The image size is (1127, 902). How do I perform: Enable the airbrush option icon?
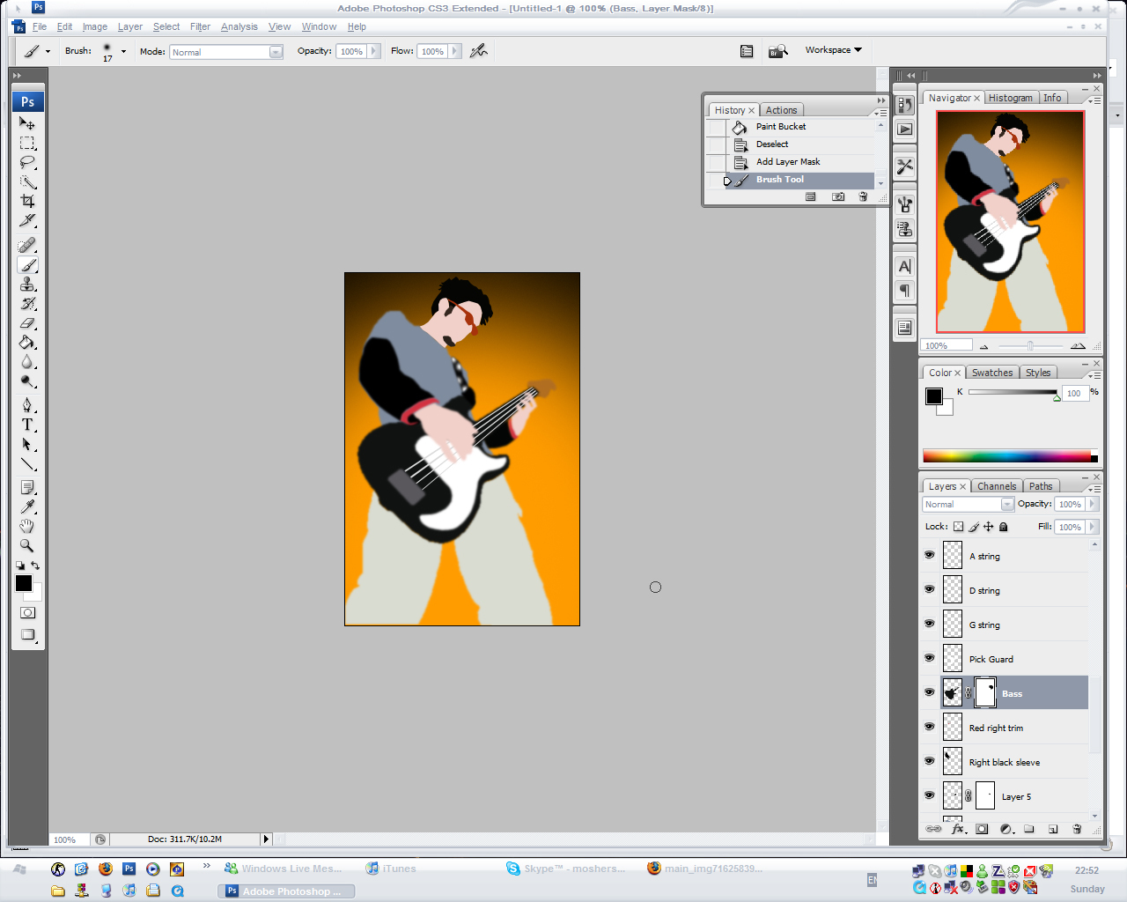click(x=478, y=51)
